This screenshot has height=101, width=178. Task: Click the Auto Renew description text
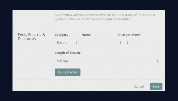(x=105, y=17)
